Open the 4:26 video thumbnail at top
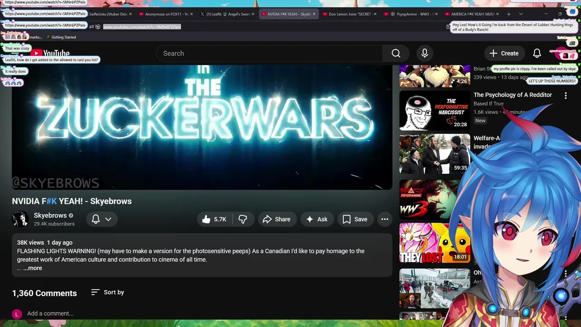This screenshot has height=327, width=581. pyautogui.click(x=435, y=76)
